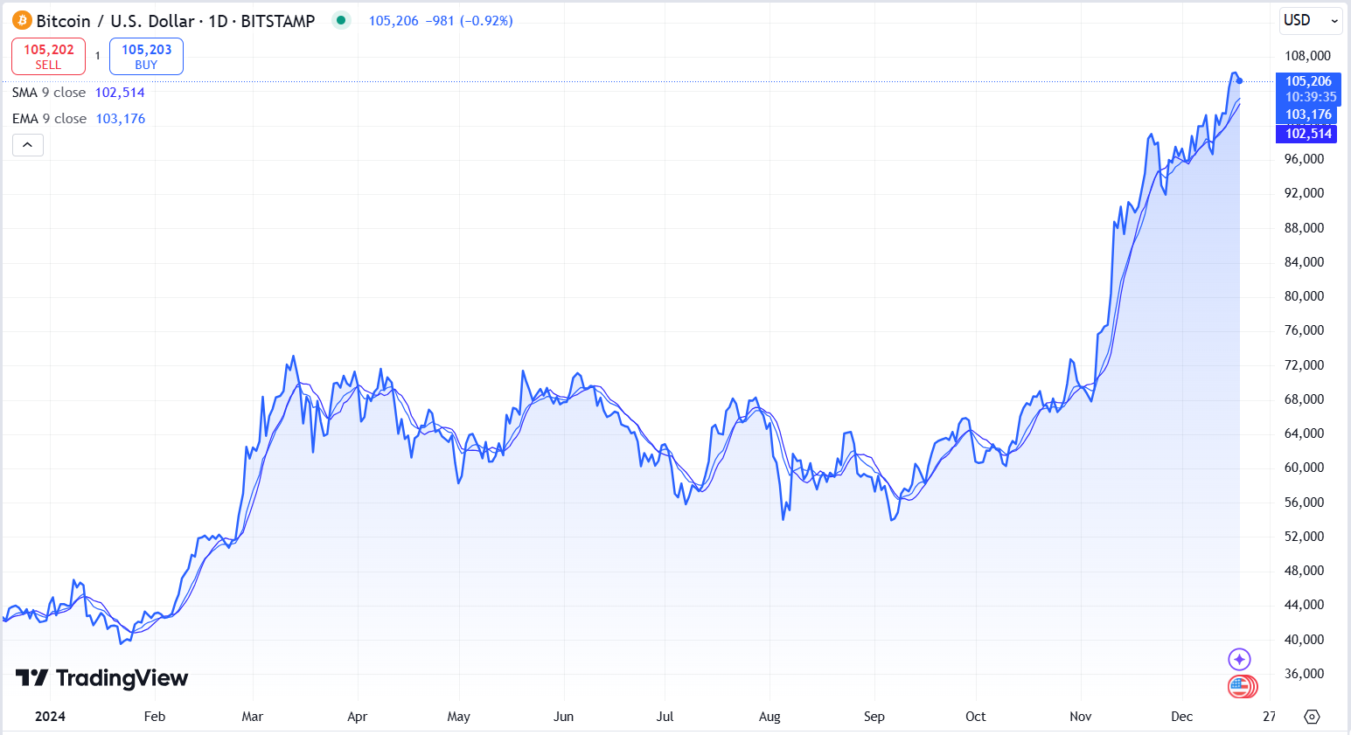Click the green market status dot
The image size is (1351, 735).
tap(341, 20)
